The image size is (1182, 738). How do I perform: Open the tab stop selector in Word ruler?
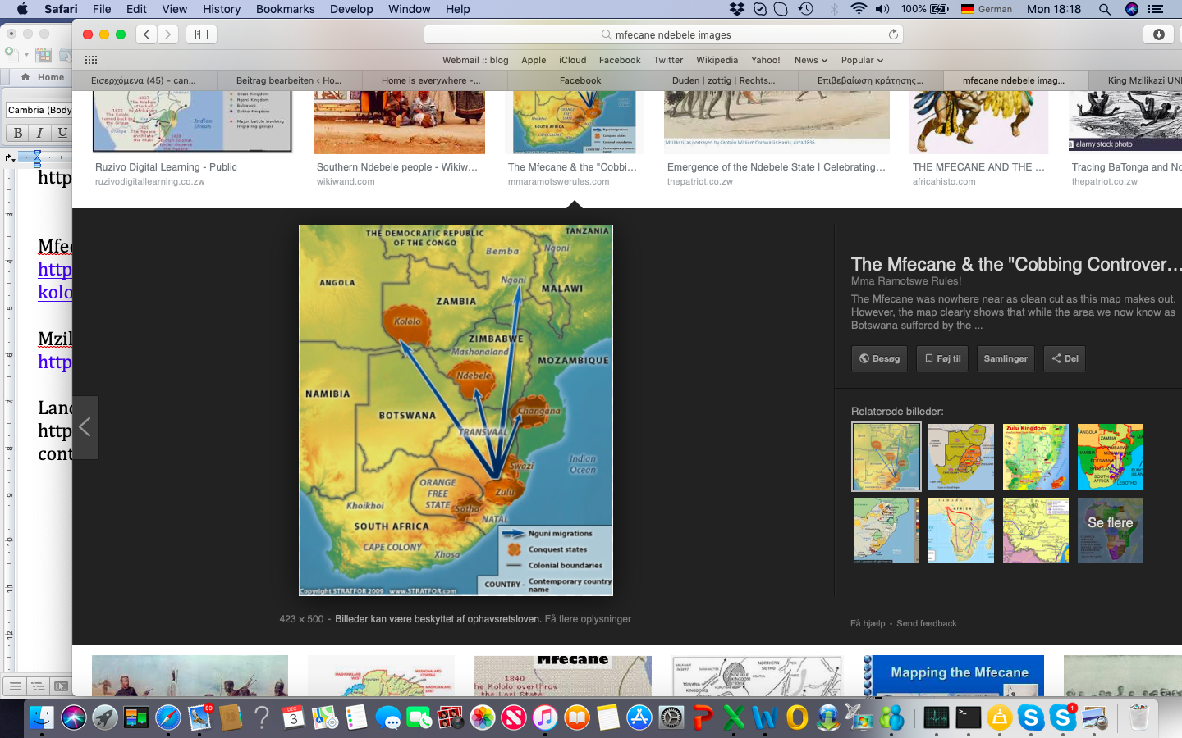[x=9, y=157]
